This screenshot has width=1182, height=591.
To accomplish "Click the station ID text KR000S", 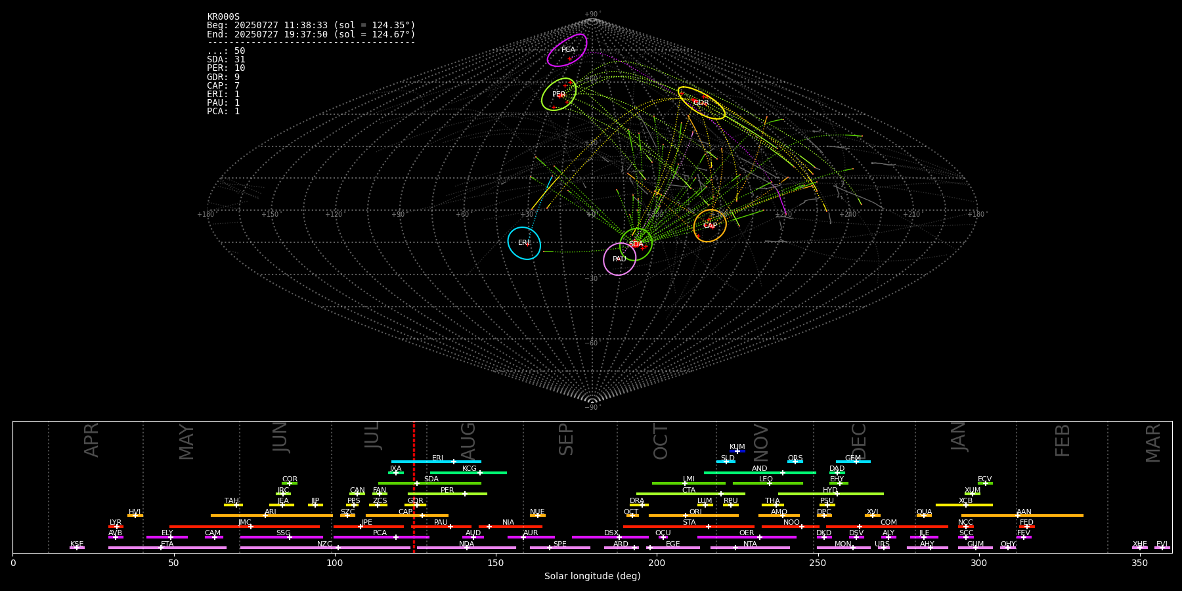I will coord(223,17).
